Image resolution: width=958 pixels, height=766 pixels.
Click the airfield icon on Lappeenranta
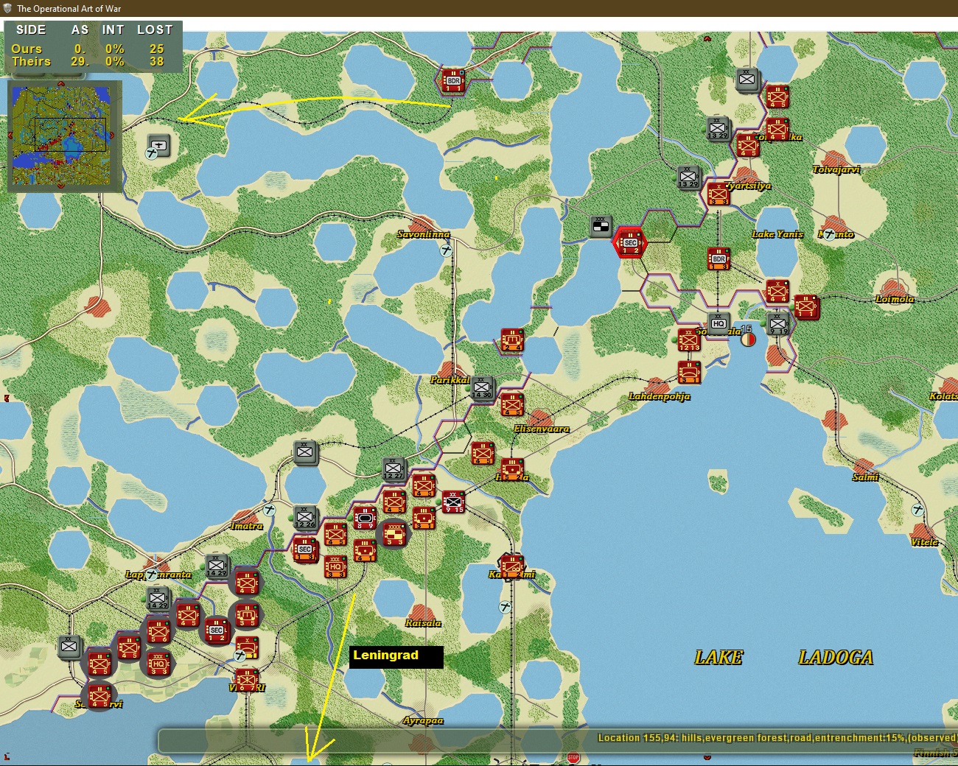[x=152, y=574]
